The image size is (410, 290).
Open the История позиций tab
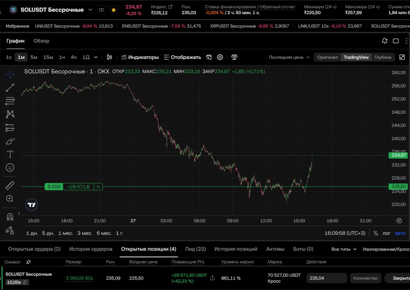(236, 249)
